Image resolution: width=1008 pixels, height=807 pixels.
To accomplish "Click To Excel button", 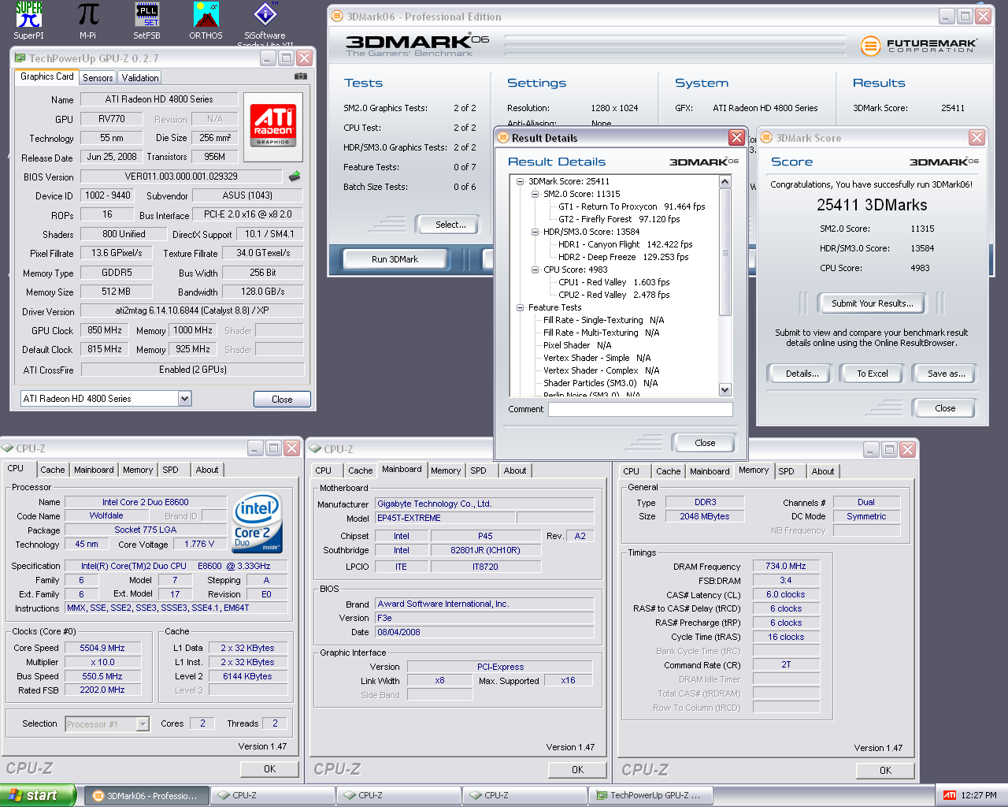I will tap(872, 374).
